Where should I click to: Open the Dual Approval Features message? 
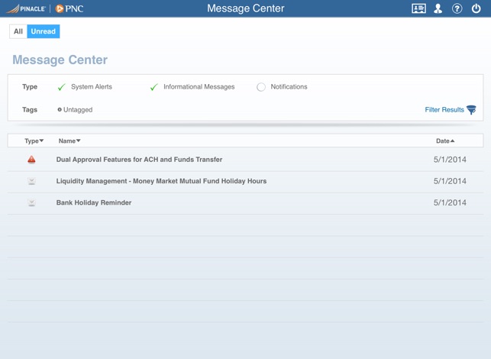click(139, 160)
